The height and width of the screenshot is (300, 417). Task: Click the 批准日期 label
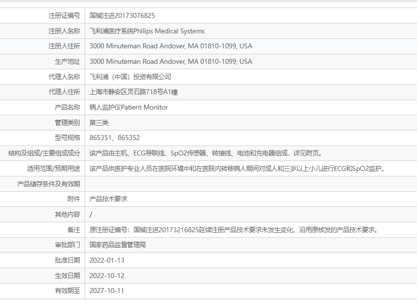coord(67,260)
